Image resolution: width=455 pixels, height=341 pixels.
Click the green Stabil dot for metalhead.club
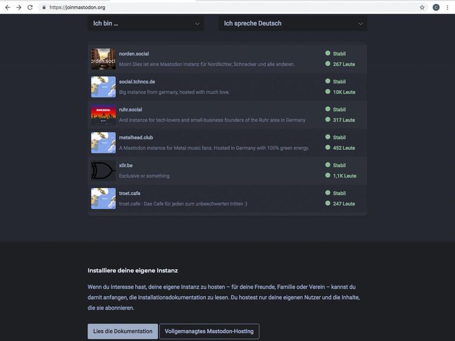point(327,137)
